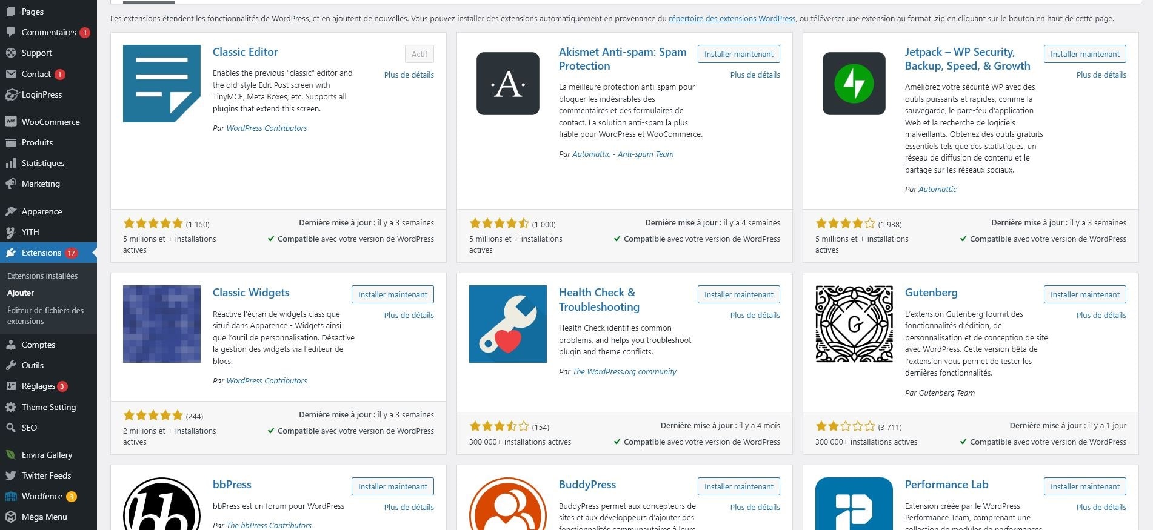View Plus de détails for Health Check
This screenshot has height=530, width=1153.
755,315
